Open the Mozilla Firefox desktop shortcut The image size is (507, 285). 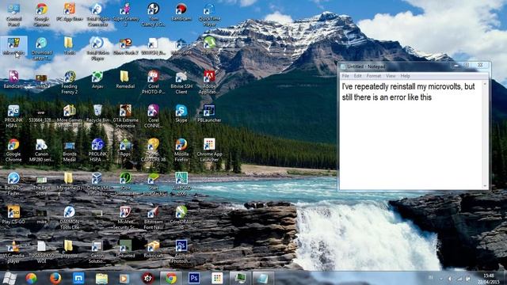point(181,150)
